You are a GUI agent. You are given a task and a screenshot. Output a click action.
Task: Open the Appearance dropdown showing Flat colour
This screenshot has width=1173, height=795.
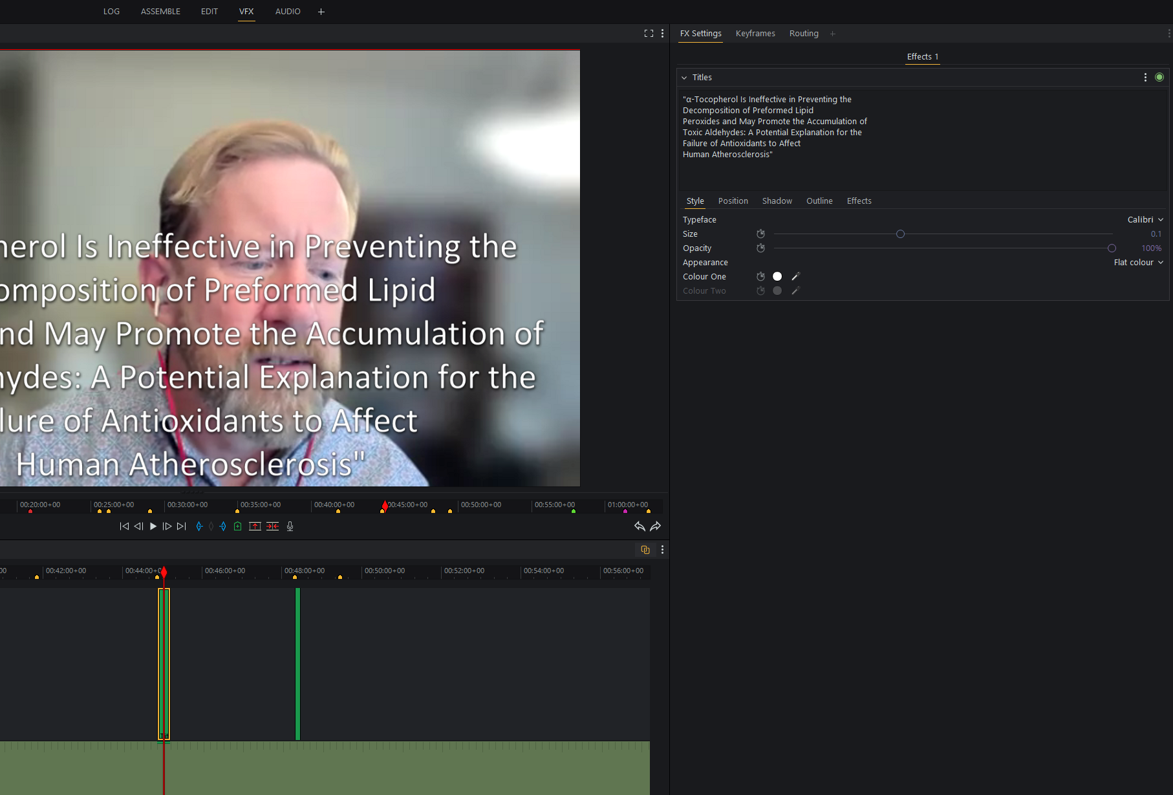tap(1139, 263)
